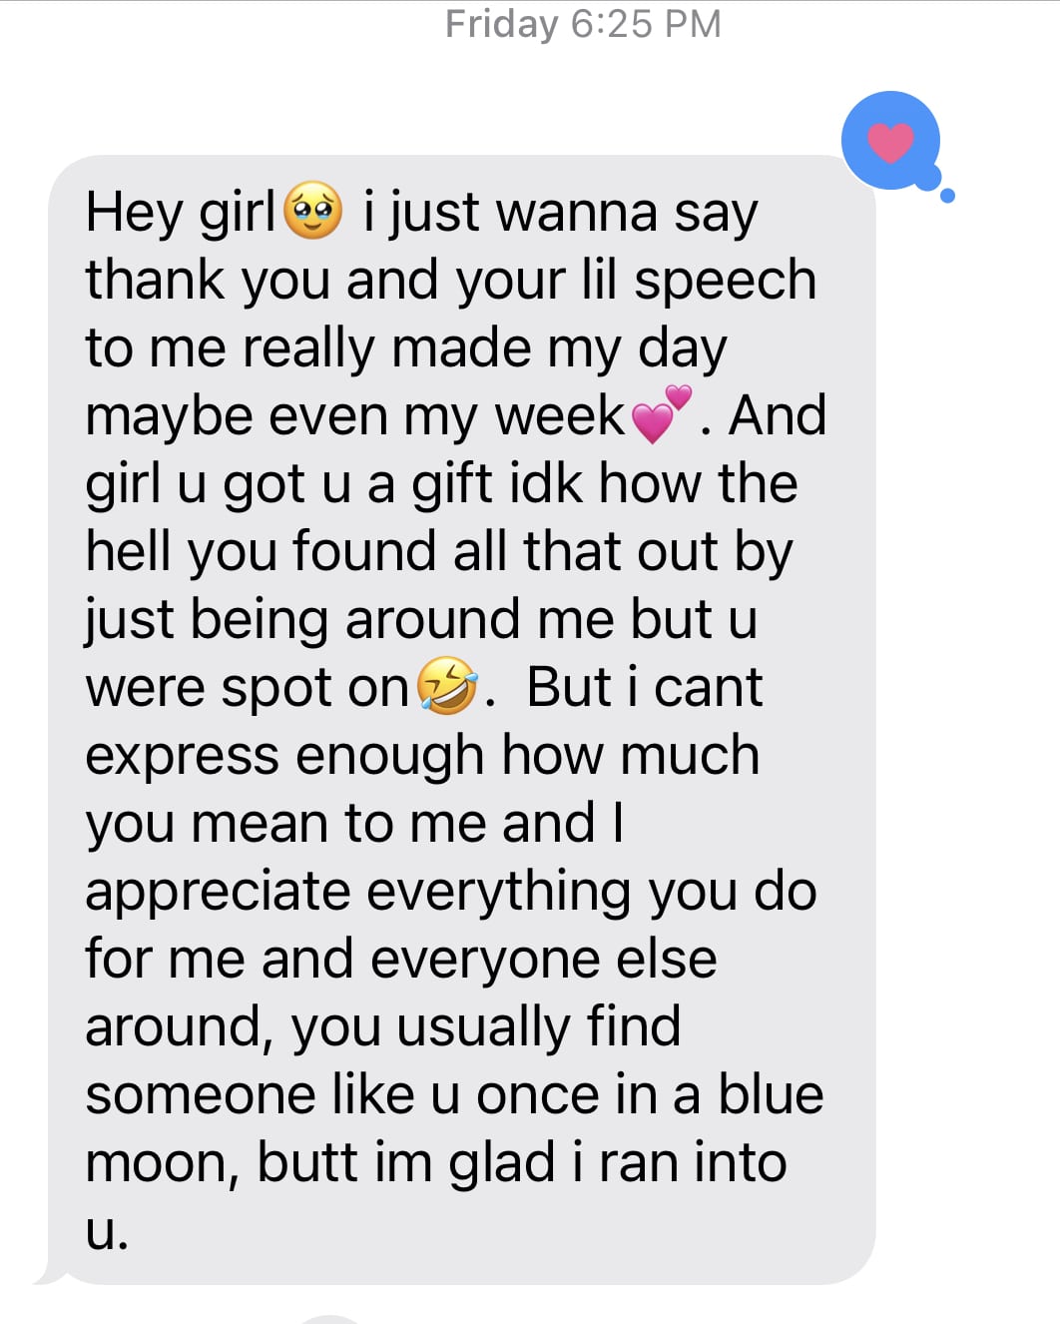Click 'appreciate everything you do' text
Viewport: 1060px width, 1324px height.
451,893
